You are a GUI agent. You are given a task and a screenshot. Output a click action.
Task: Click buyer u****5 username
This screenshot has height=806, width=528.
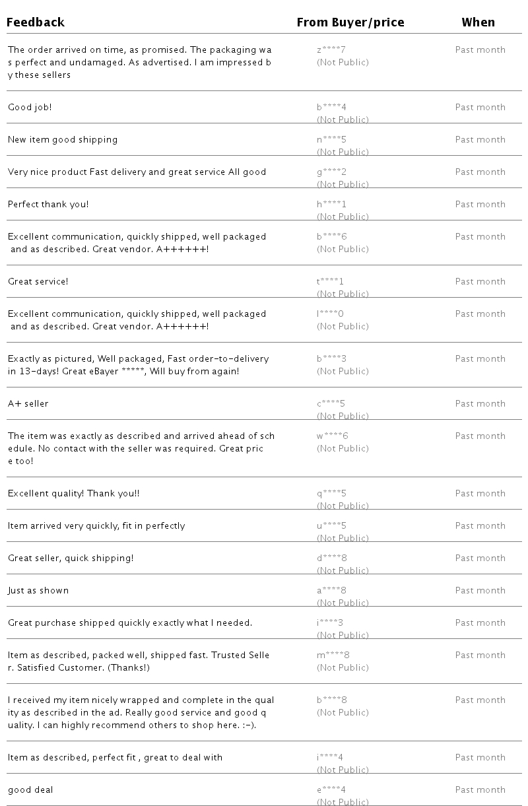coord(331,525)
